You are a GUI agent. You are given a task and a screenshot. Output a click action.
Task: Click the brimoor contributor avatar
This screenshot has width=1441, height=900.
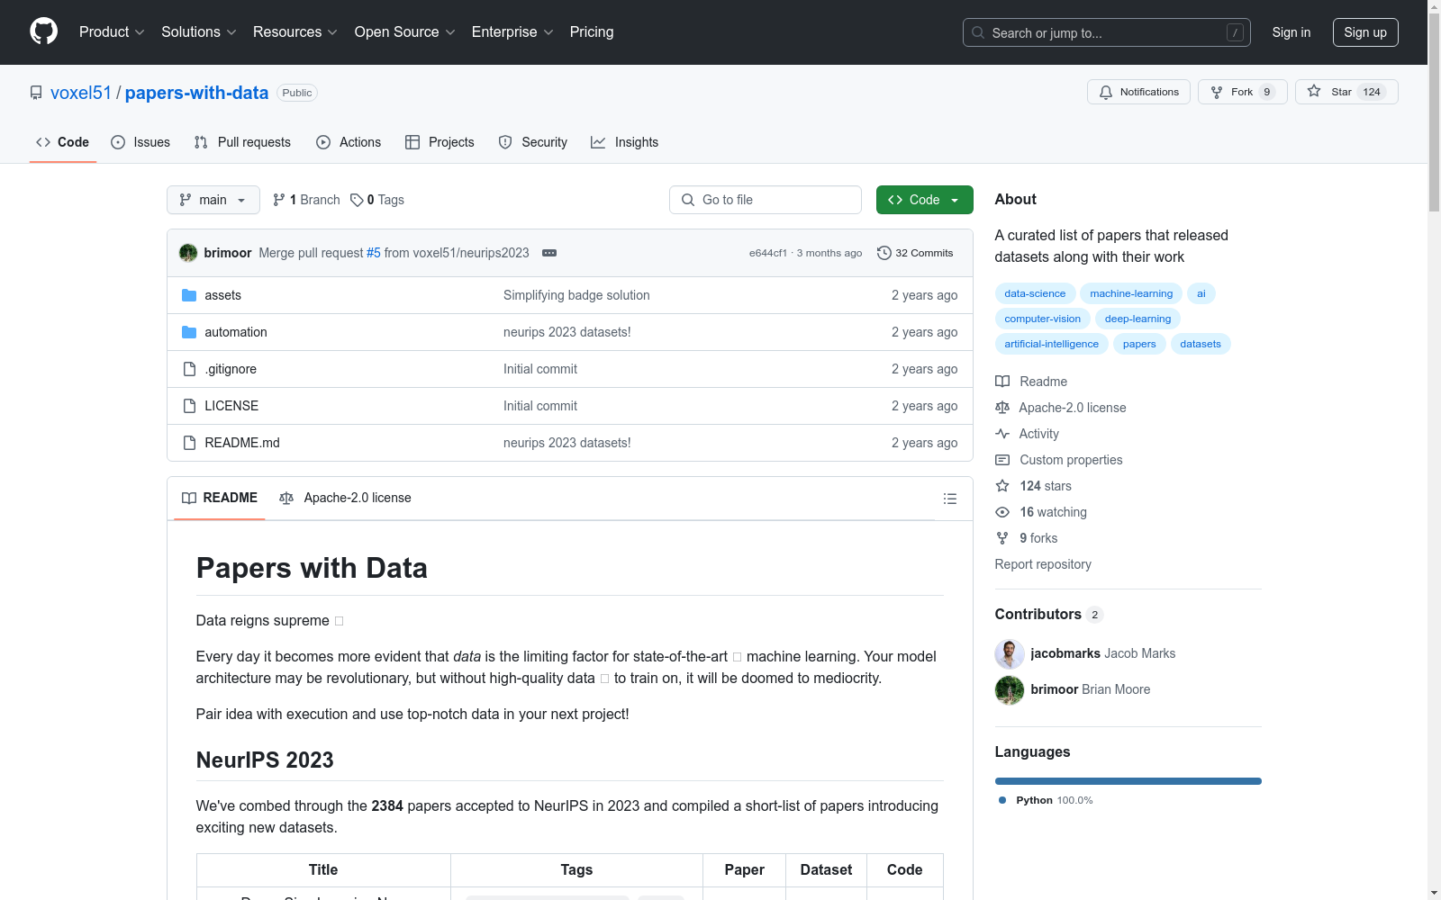1010,689
